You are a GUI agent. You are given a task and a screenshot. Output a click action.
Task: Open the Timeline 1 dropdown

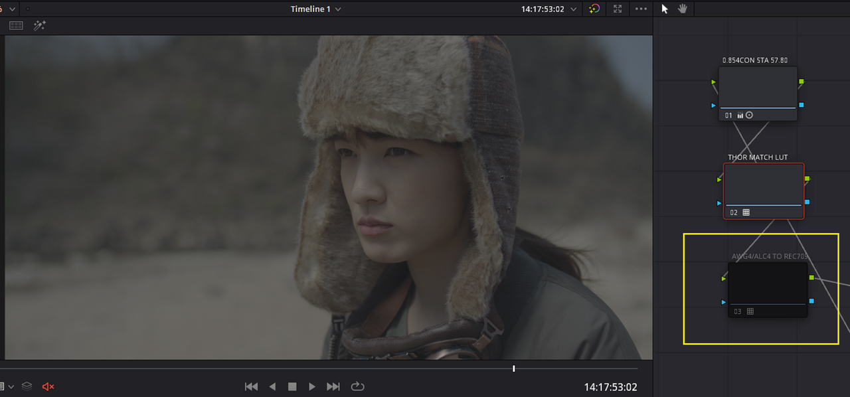coord(316,9)
